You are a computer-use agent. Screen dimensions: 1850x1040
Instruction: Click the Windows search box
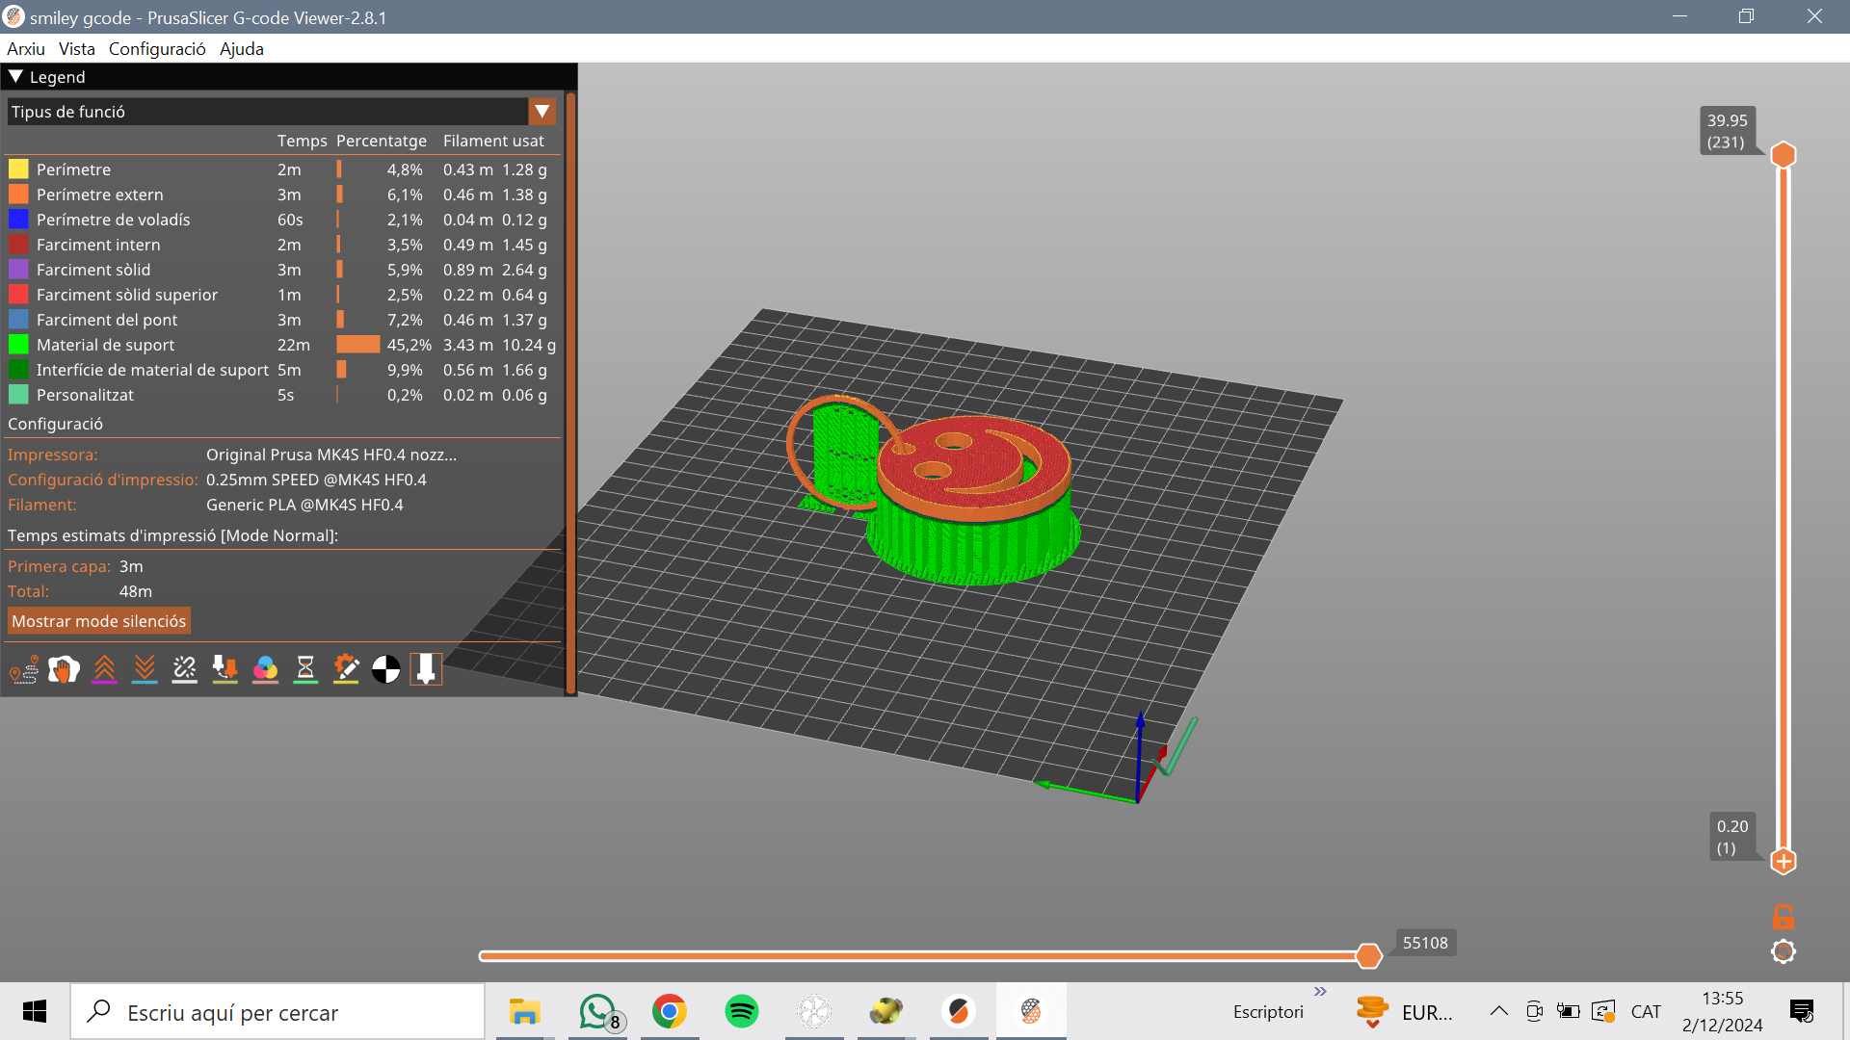click(x=277, y=1012)
